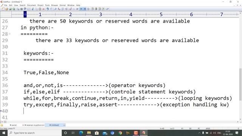This screenshot has width=242, height=136.
Task: Switch to the sss.txt document tab
Action: 13,125
